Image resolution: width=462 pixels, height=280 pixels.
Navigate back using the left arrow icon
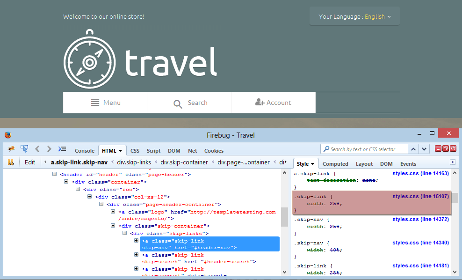pyautogui.click(x=37, y=148)
